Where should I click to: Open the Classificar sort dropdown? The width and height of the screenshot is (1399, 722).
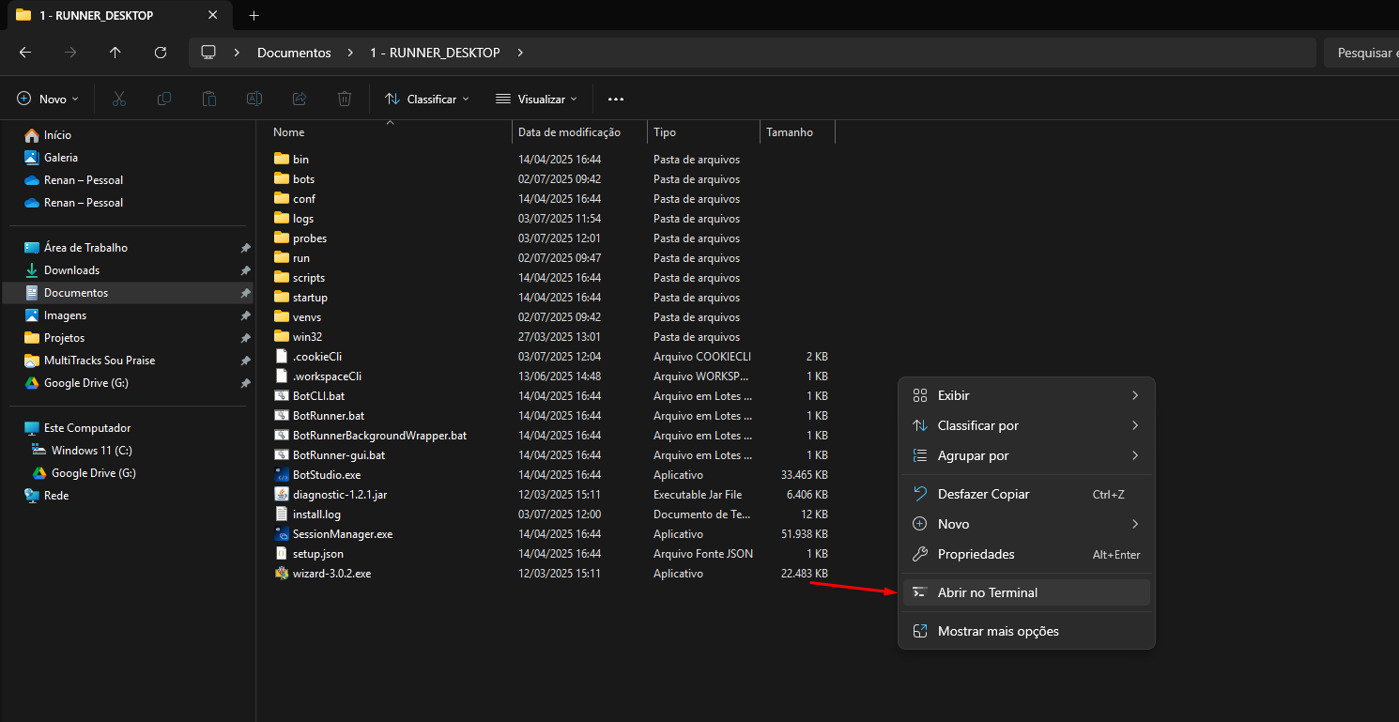click(427, 99)
